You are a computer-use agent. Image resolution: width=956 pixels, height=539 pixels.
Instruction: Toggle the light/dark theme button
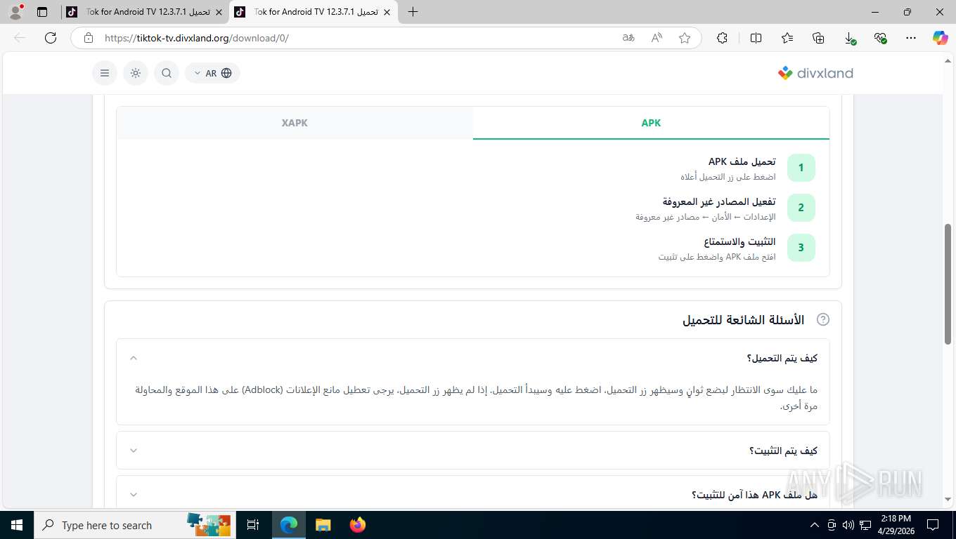[136, 73]
